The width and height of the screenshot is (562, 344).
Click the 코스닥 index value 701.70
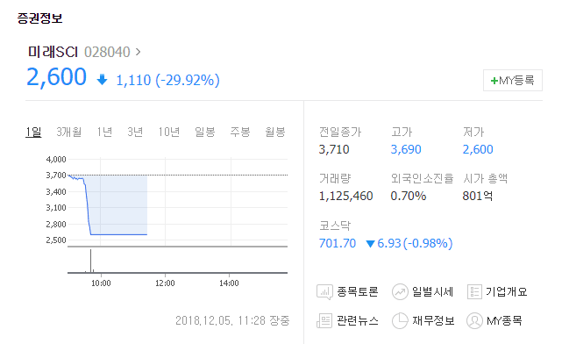point(338,244)
